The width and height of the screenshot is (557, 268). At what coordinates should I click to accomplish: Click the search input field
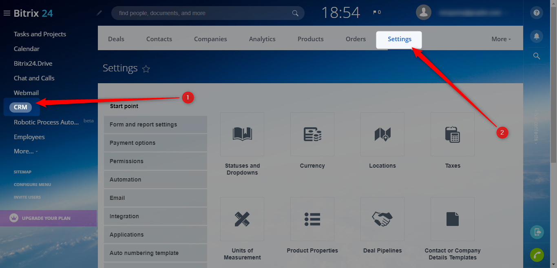(x=204, y=13)
